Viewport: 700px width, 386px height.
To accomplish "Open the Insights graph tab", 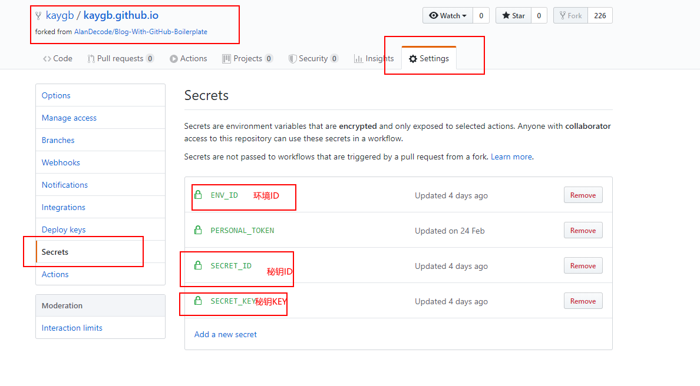I will pyautogui.click(x=374, y=59).
